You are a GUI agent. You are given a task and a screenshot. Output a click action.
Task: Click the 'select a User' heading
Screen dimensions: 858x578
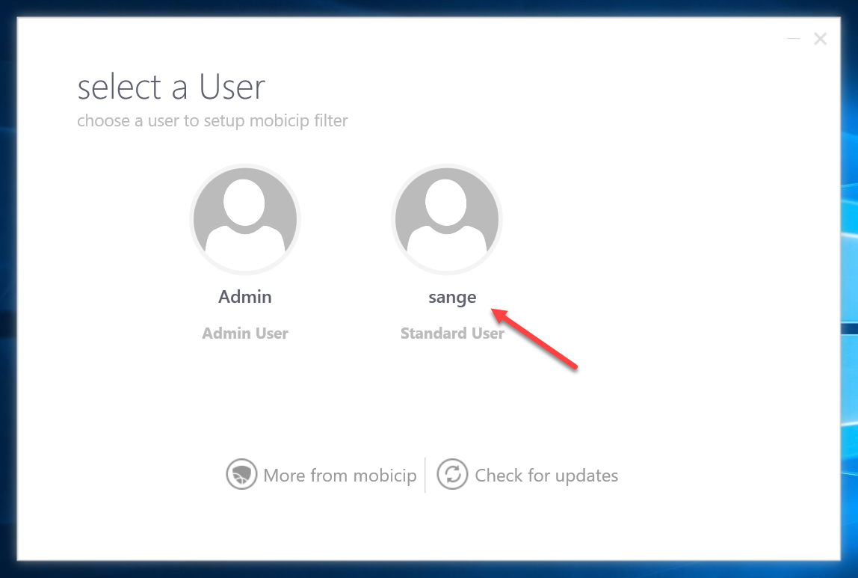[171, 87]
